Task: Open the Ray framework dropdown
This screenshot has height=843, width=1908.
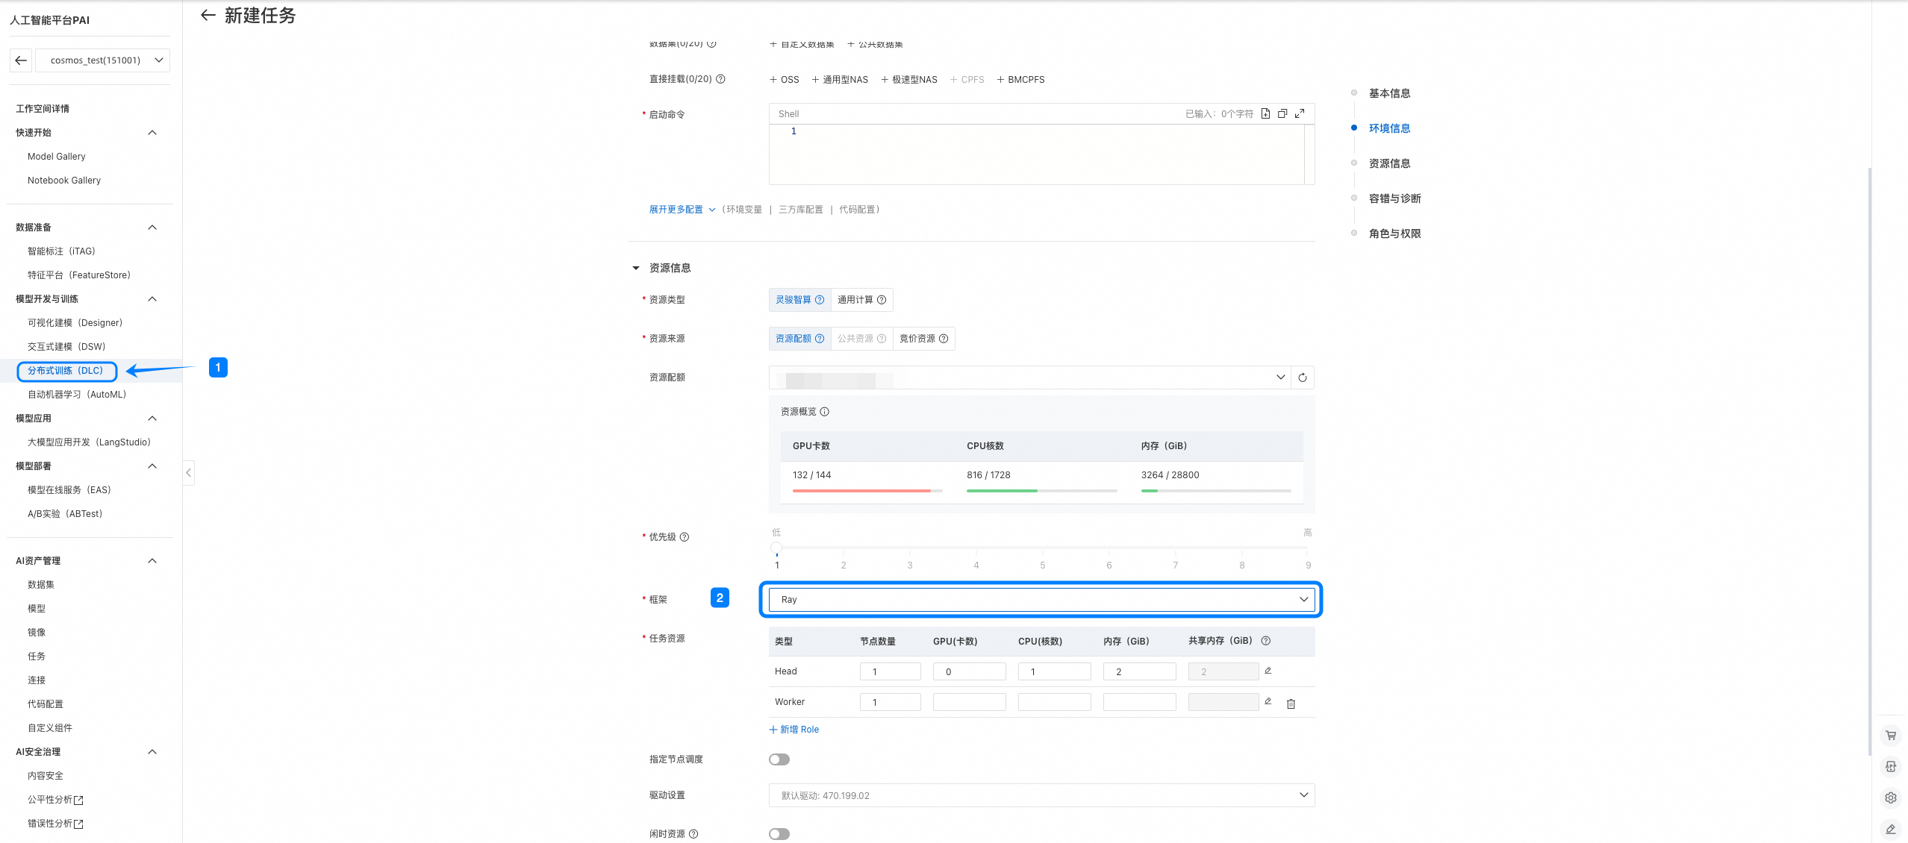Action: coord(1041,600)
